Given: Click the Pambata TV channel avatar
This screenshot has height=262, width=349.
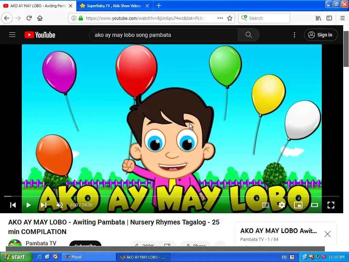Looking at the screenshot, I should 15,243.
